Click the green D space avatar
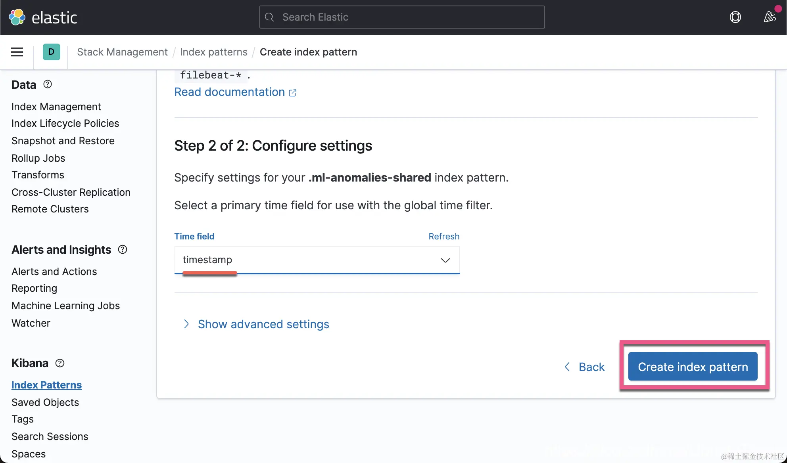The width and height of the screenshot is (787, 463). (x=51, y=52)
